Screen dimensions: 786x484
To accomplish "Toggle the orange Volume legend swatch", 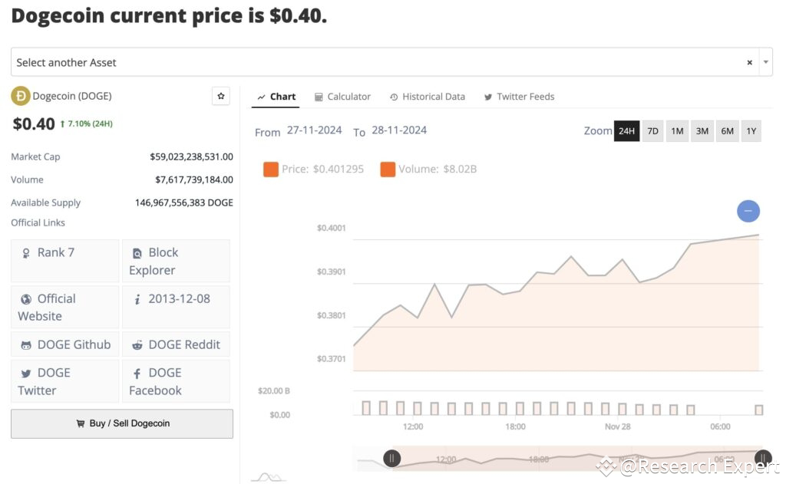I will click(x=388, y=170).
